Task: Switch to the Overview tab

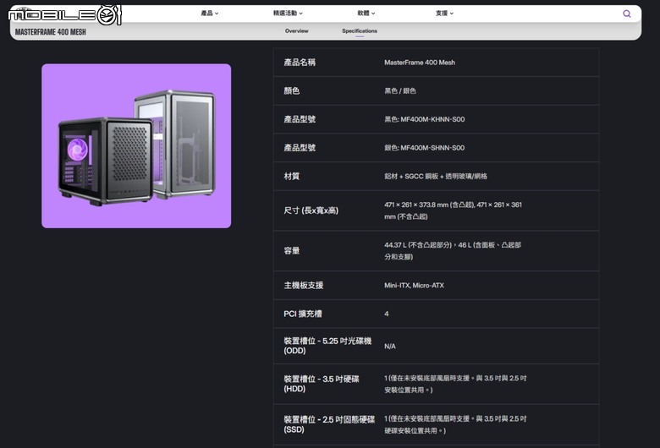Action: (x=296, y=30)
